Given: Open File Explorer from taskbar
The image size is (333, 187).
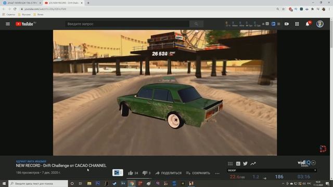Looking at the screenshot, I should pyautogui.click(x=89, y=183).
